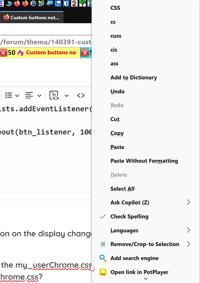
Task: Open the list style dropdown arrow
Action: coord(17,95)
